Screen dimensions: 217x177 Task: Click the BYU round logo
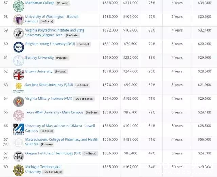[18, 47]
